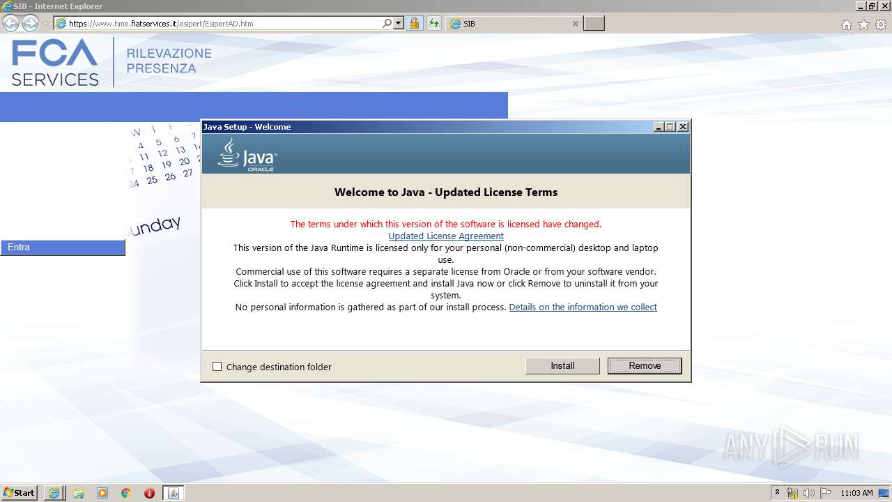Open Windows Explorer from the taskbar
Screen dimensions: 892x502
click(79, 493)
